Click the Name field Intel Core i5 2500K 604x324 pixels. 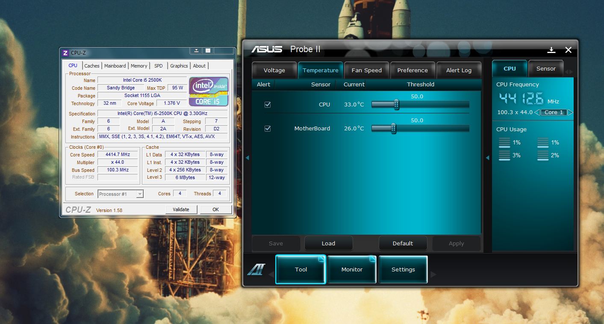[x=142, y=80]
